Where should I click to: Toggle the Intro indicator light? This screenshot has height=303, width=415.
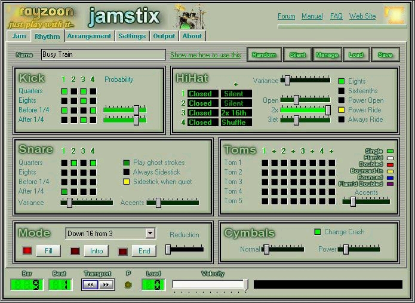75,251
